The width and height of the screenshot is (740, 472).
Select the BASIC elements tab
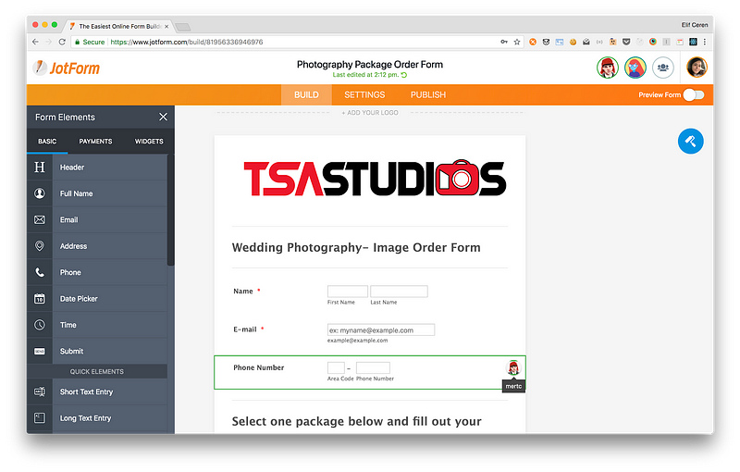click(47, 141)
